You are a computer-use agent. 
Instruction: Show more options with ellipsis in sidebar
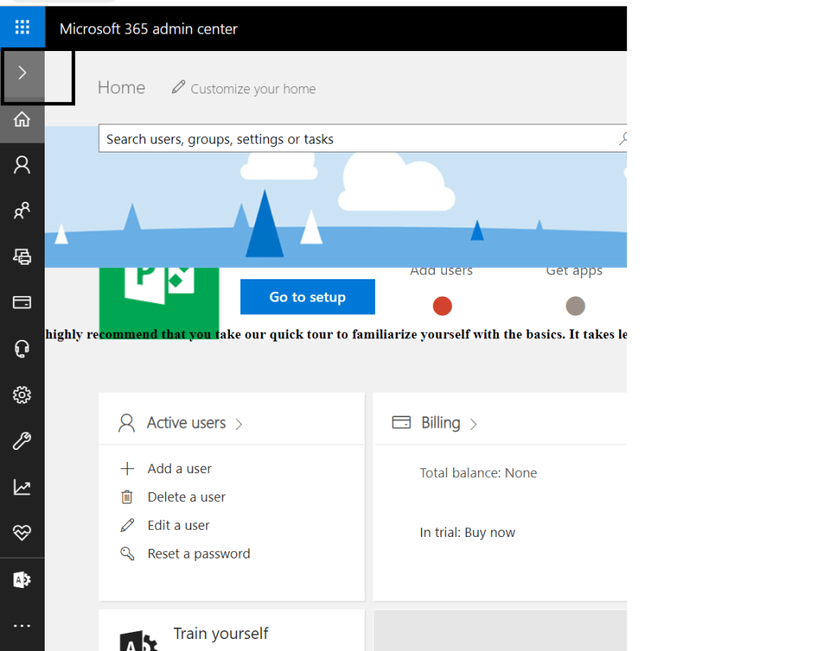[x=22, y=625]
